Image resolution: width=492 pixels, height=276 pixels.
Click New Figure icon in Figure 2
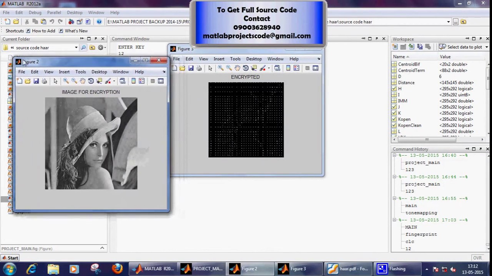point(20,81)
